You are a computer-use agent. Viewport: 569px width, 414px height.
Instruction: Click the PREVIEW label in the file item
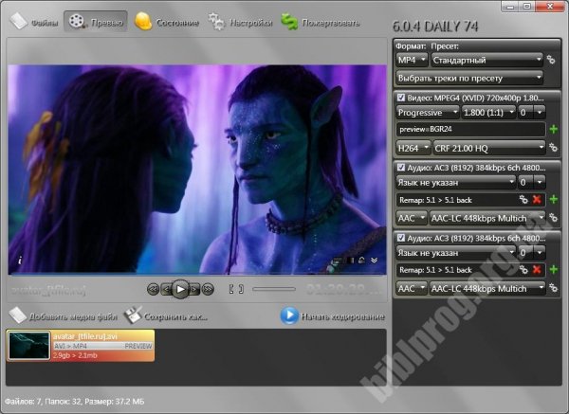click(x=138, y=346)
